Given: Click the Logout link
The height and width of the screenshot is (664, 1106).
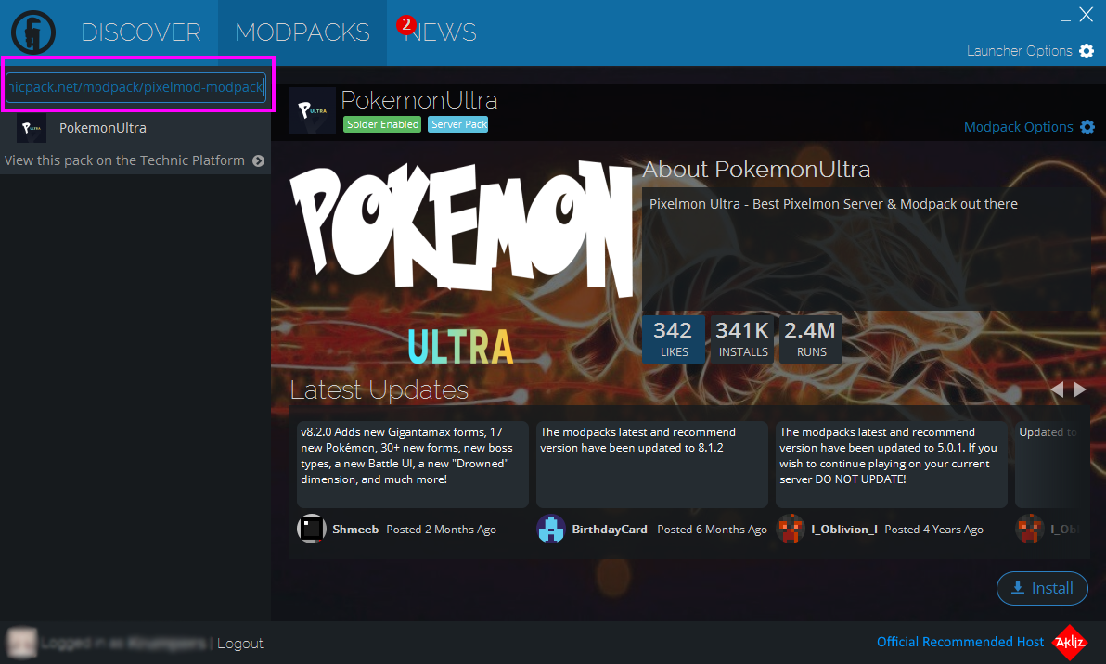Looking at the screenshot, I should 239,644.
